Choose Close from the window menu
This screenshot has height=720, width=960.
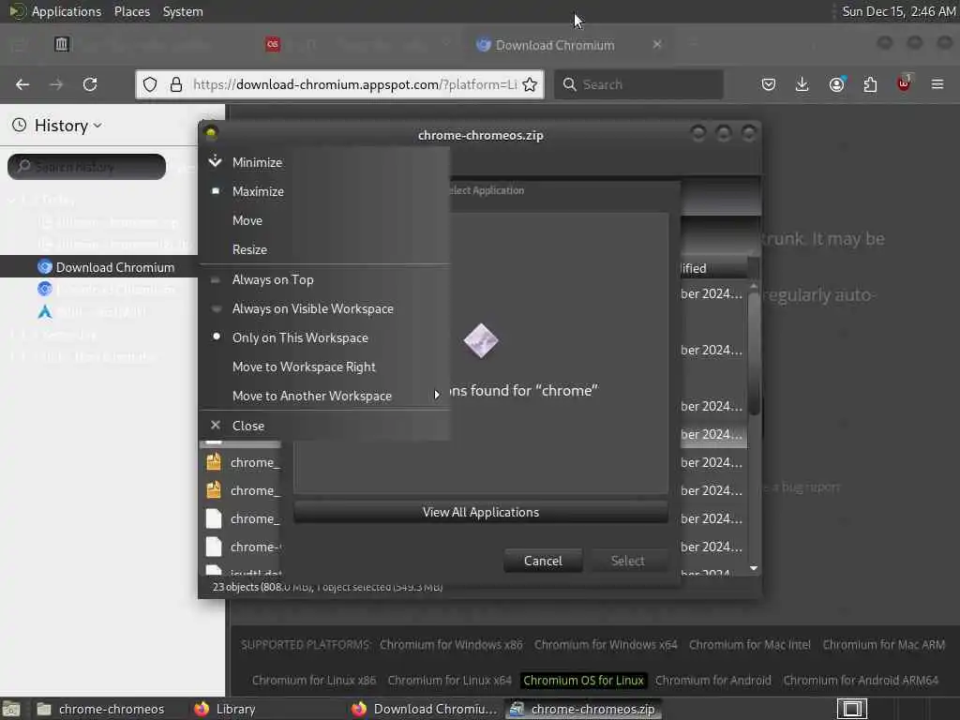[x=324, y=426]
